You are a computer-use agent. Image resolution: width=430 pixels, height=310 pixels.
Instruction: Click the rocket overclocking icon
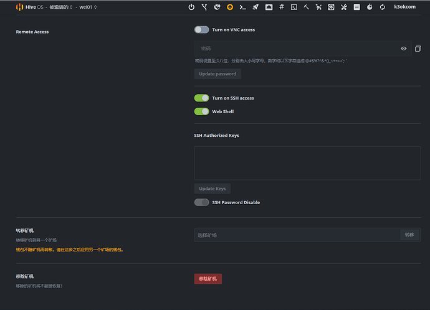[256, 7]
